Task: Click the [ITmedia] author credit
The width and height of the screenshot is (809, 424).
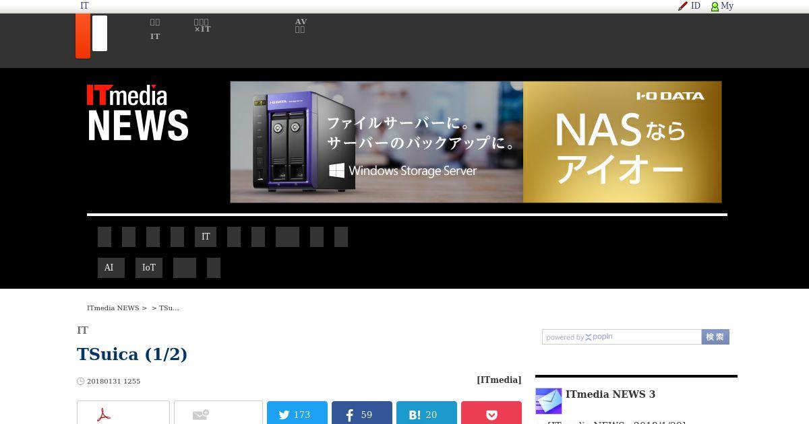Action: [499, 380]
